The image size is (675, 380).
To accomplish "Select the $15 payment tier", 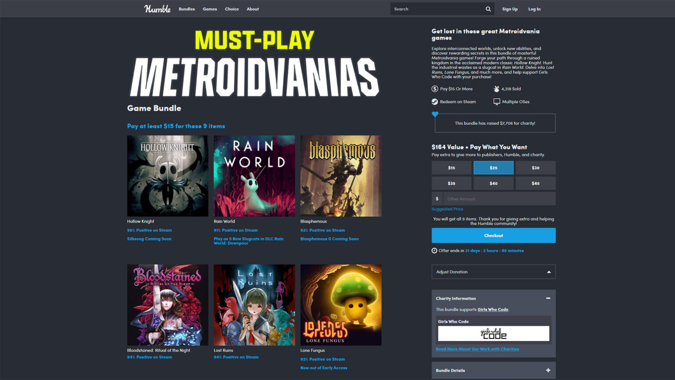I will point(451,168).
